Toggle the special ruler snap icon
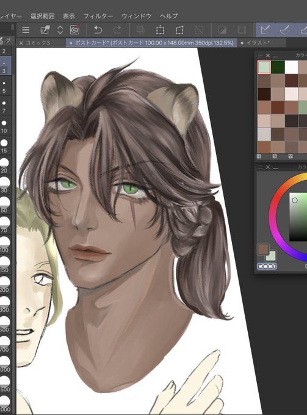The width and height of the screenshot is (307, 415). (x=284, y=30)
